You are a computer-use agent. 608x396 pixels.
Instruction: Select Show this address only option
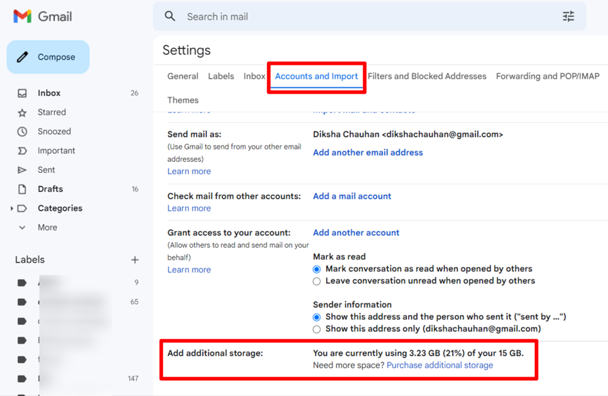point(317,329)
